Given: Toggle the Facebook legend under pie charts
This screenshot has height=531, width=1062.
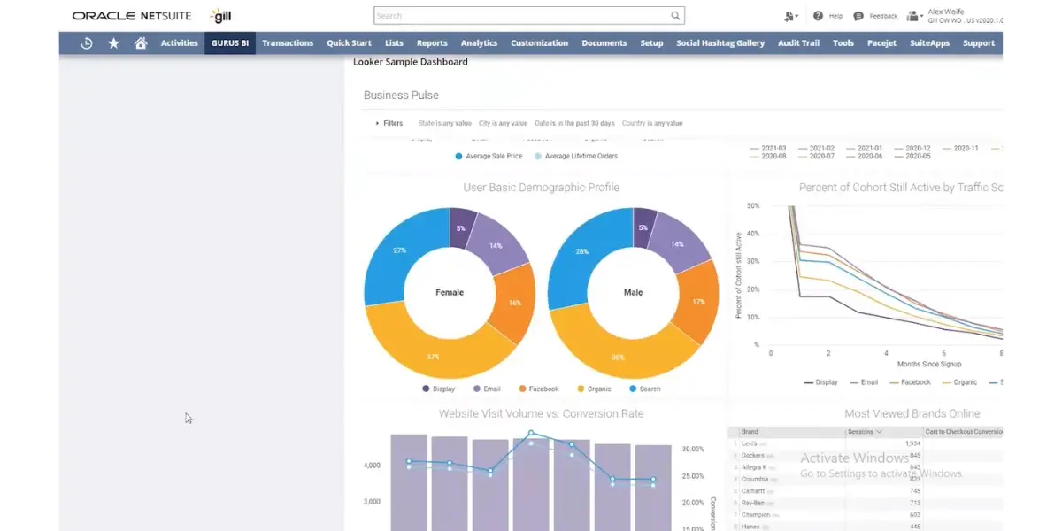Looking at the screenshot, I should click(539, 389).
